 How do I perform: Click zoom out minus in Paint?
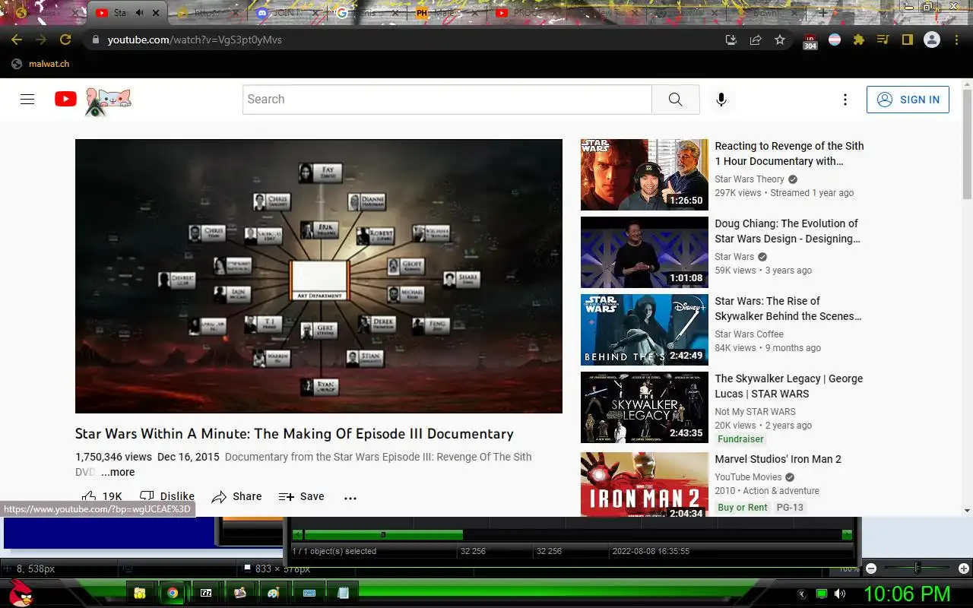point(871,568)
